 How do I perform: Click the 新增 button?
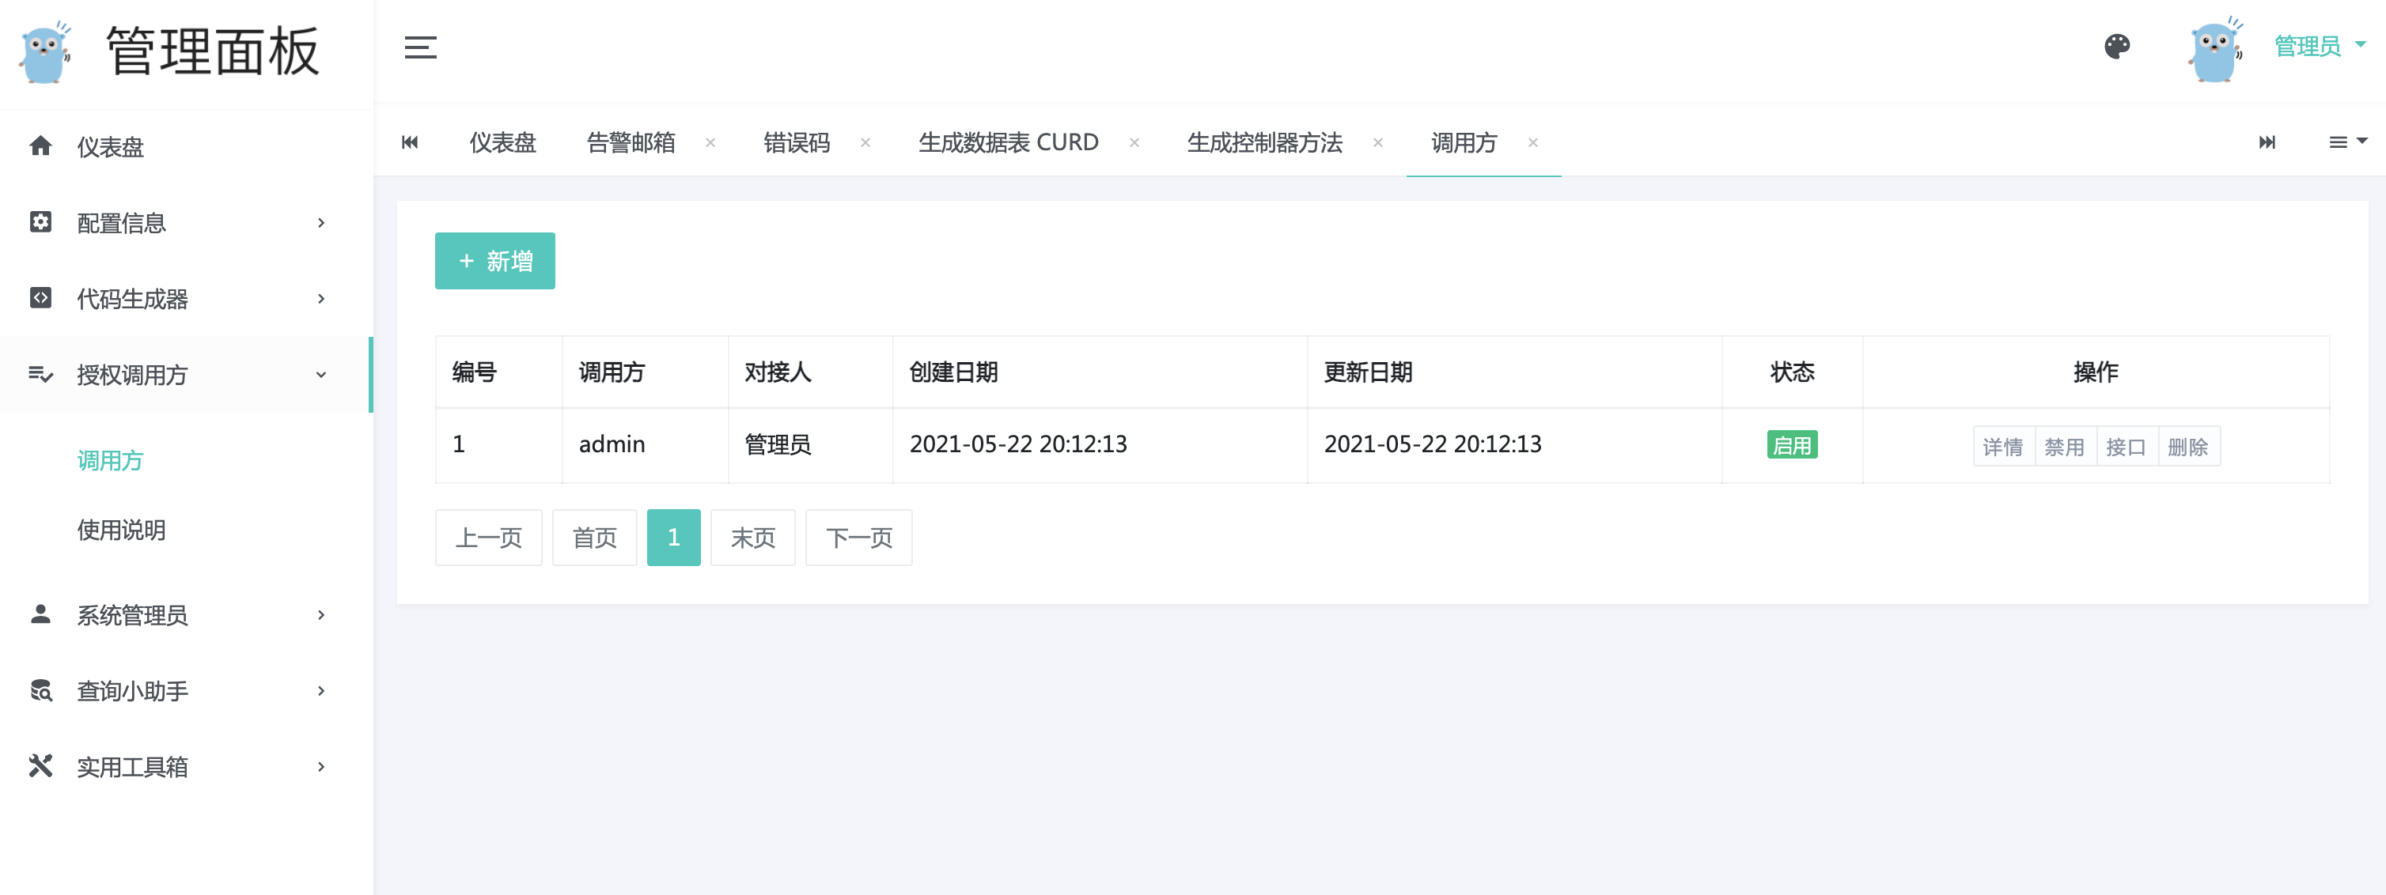(x=494, y=261)
